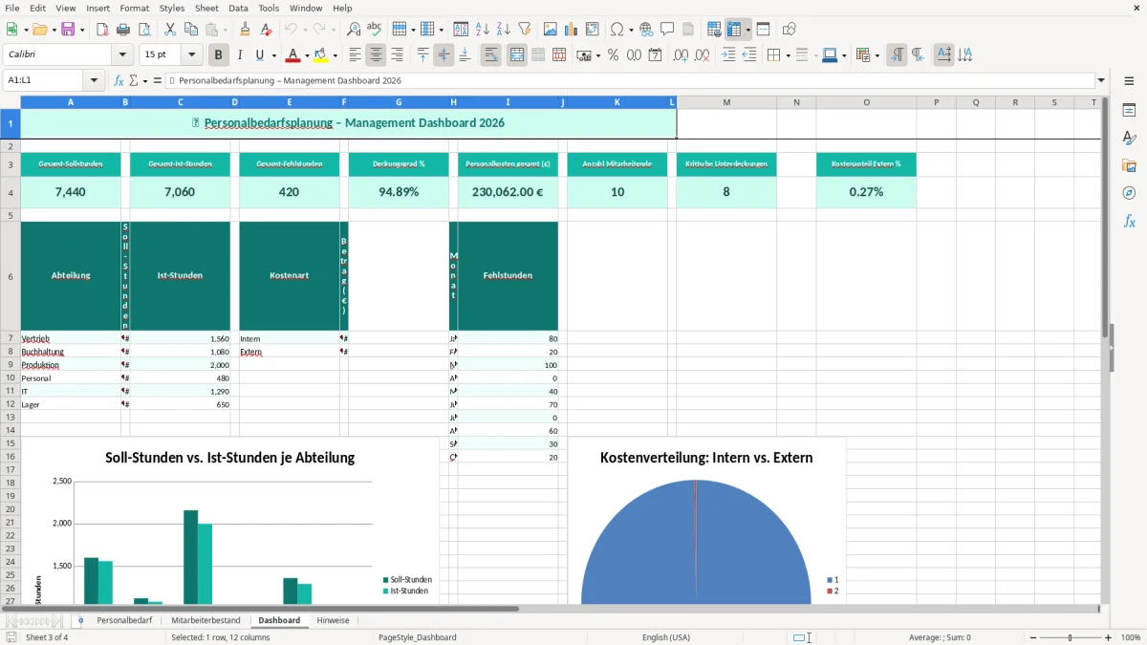Run the spelling check
Viewport: 1147px width, 645px height.
pos(375,30)
